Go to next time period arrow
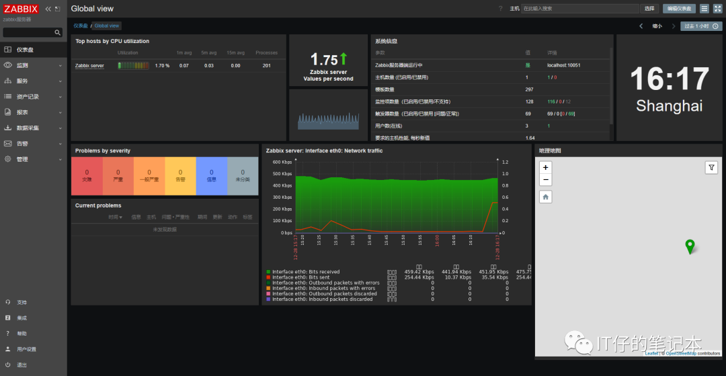This screenshot has height=376, width=726. tap(673, 26)
